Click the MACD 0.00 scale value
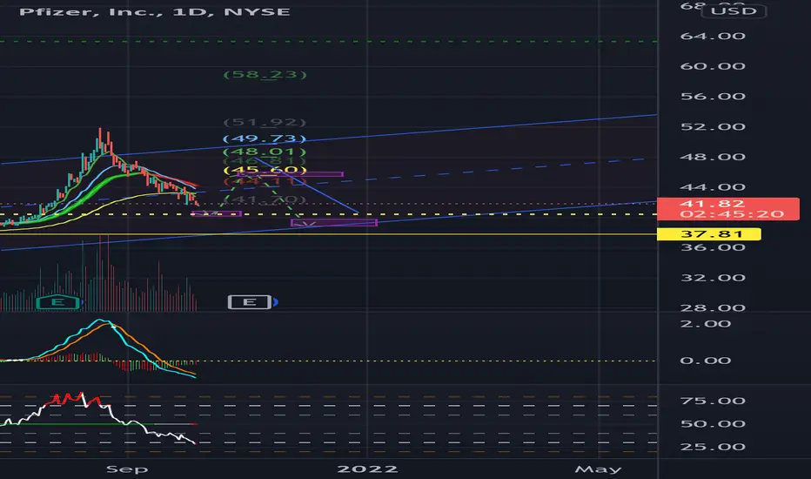 (x=706, y=361)
